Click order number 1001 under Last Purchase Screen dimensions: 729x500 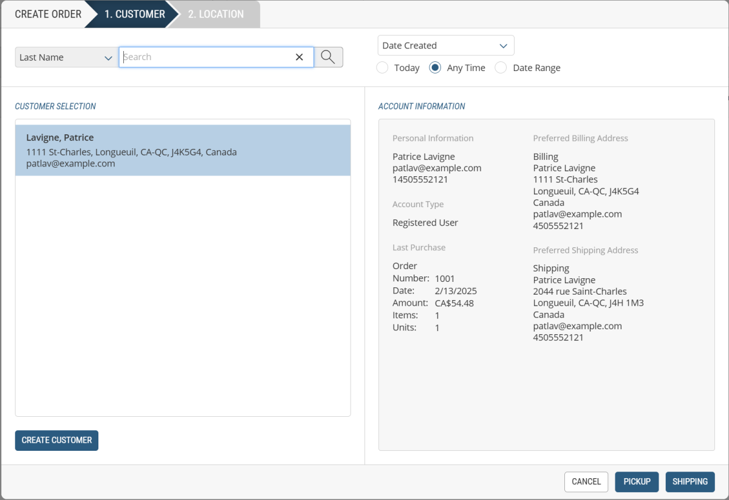tap(445, 278)
